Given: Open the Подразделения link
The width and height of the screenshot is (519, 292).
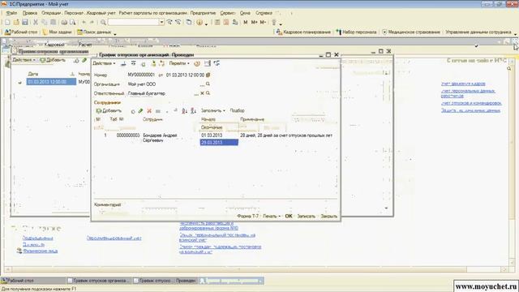Looking at the screenshot, I should coord(38,238).
